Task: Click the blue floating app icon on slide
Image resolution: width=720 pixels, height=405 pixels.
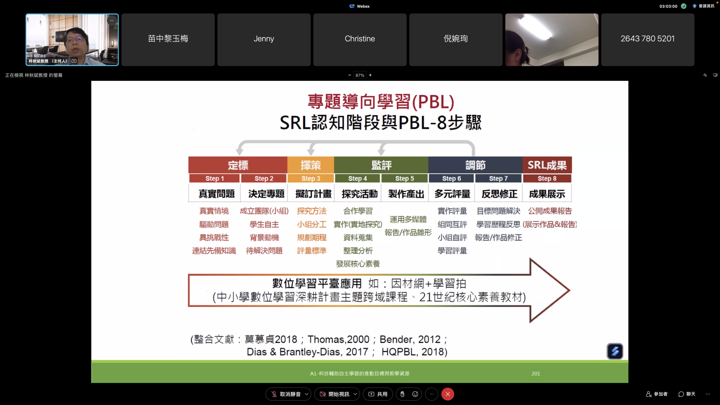Action: [x=615, y=351]
